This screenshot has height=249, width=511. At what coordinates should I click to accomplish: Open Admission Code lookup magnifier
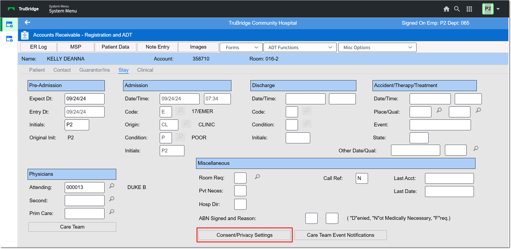pyautogui.click(x=180, y=110)
